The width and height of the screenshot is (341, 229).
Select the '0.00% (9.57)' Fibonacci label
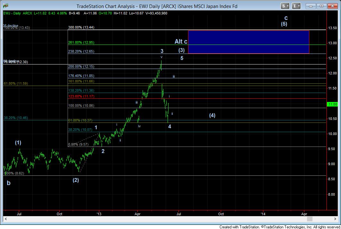tap(78, 144)
